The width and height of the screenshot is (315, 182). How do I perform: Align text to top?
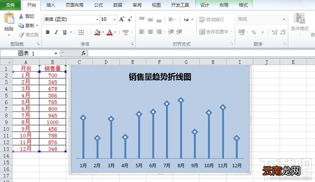[x=142, y=19]
